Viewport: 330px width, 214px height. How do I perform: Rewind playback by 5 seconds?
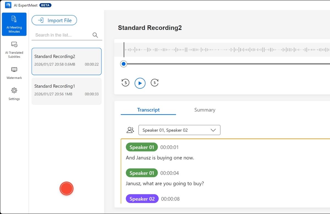pyautogui.click(x=125, y=83)
